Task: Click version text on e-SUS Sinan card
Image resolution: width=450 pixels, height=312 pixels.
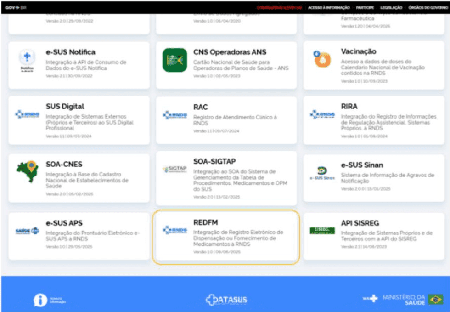Action: (x=366, y=189)
